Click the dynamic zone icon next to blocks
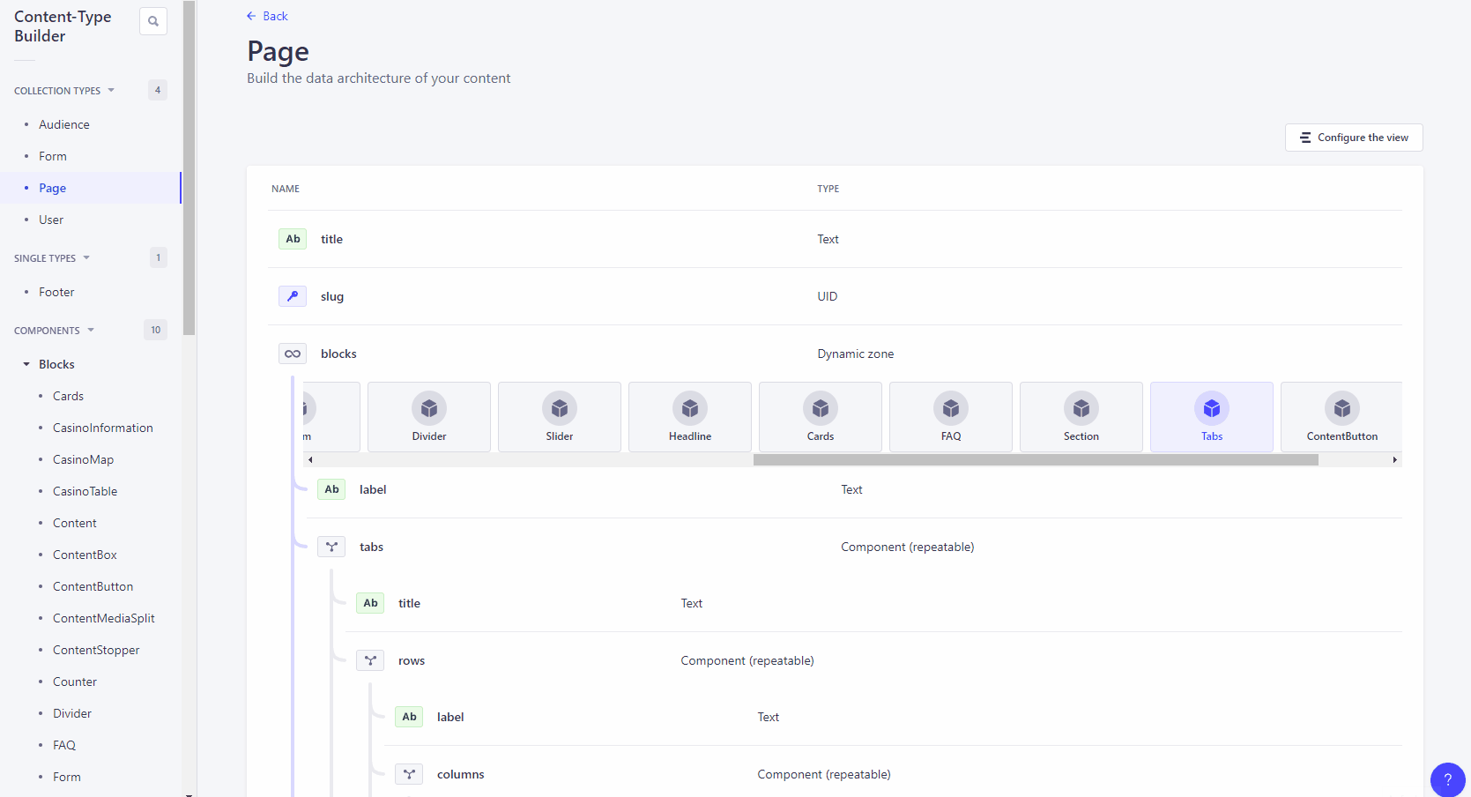Viewport: 1471px width, 797px height. tap(293, 353)
